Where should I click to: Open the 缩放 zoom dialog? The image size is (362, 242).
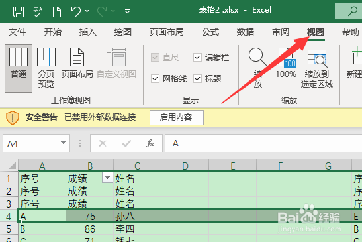click(258, 68)
